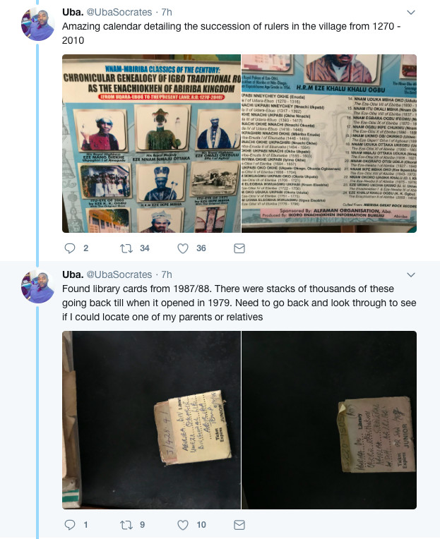This screenshot has width=440, height=539.
Task: Send library cards tweet via message
Action: (x=239, y=525)
